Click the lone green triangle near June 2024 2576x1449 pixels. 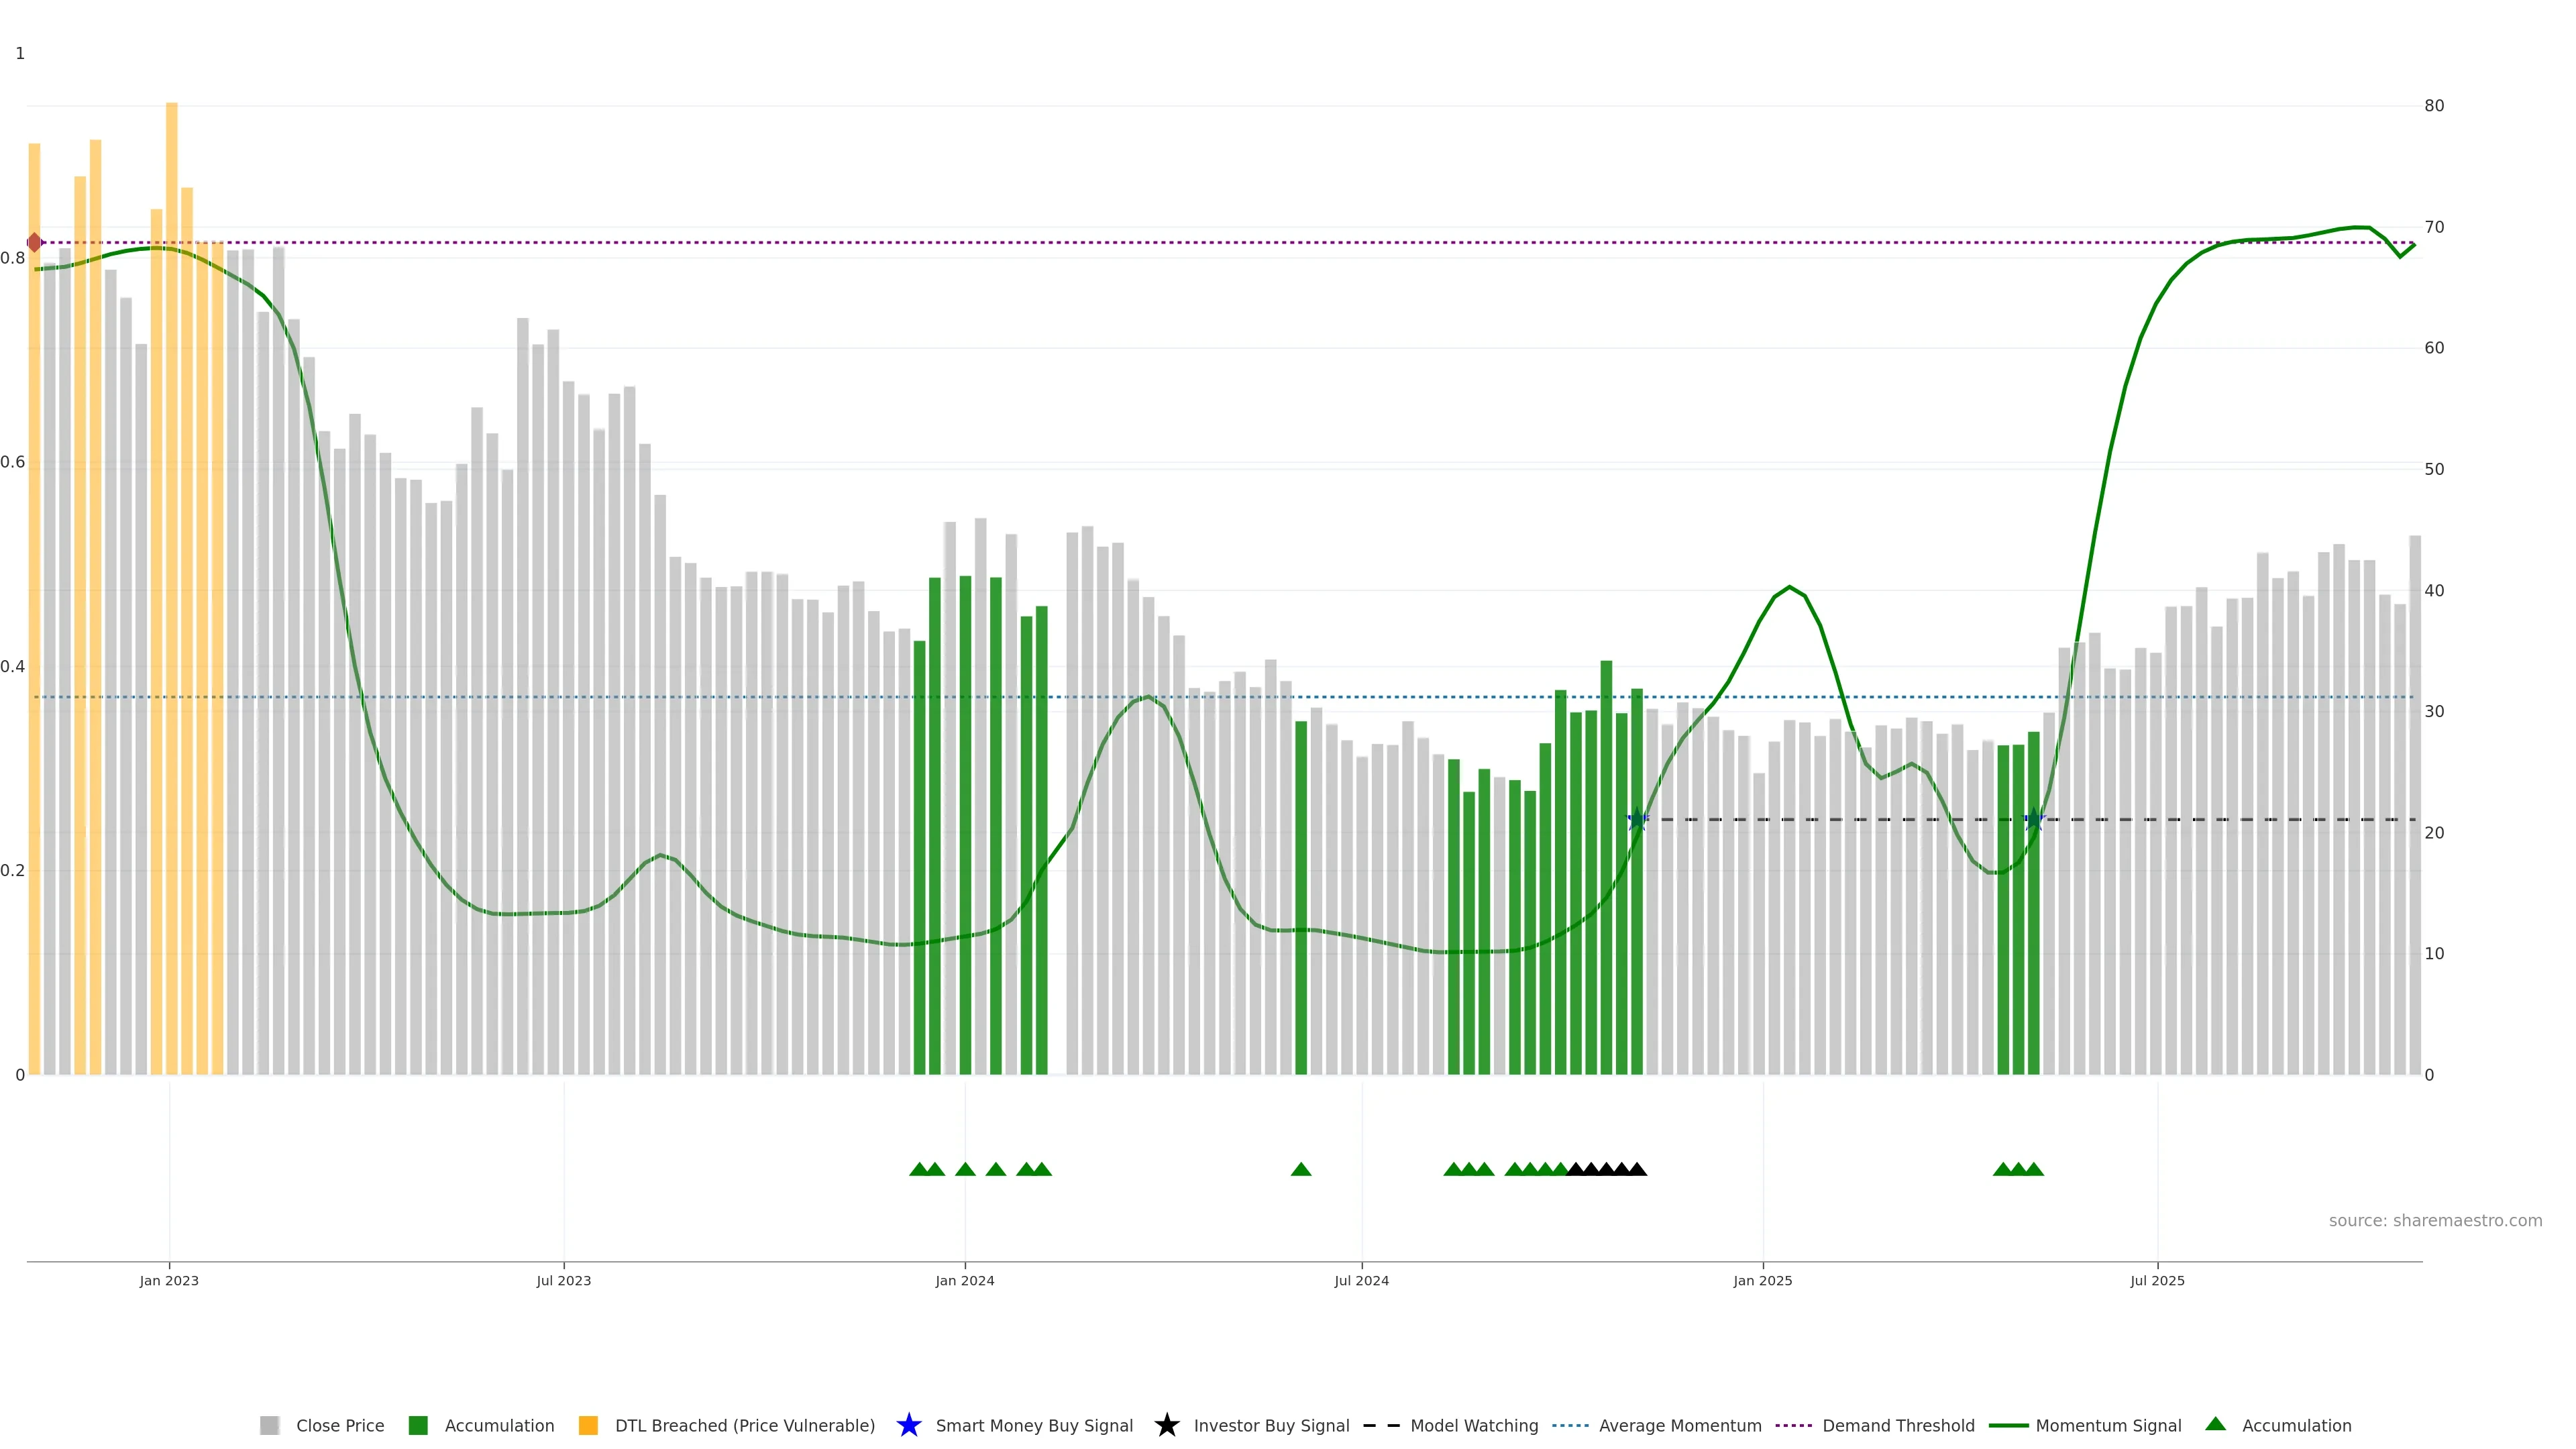(1301, 1169)
